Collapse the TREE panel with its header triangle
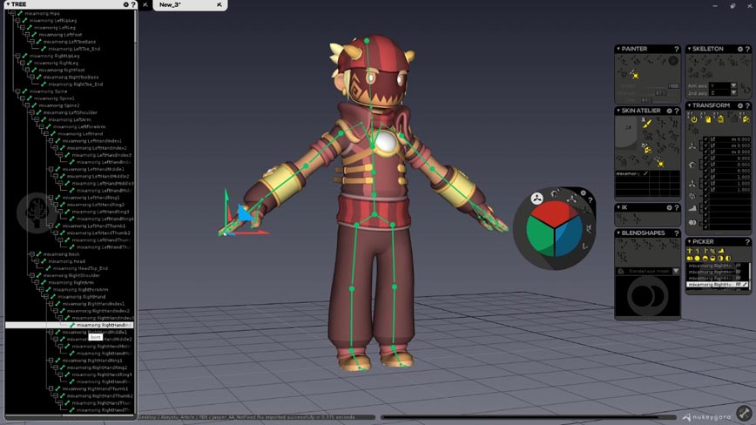This screenshot has width=756, height=425. click(8, 4)
